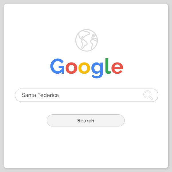Click the green letter l in Google
This screenshot has height=172, width=172.
pos(107,66)
